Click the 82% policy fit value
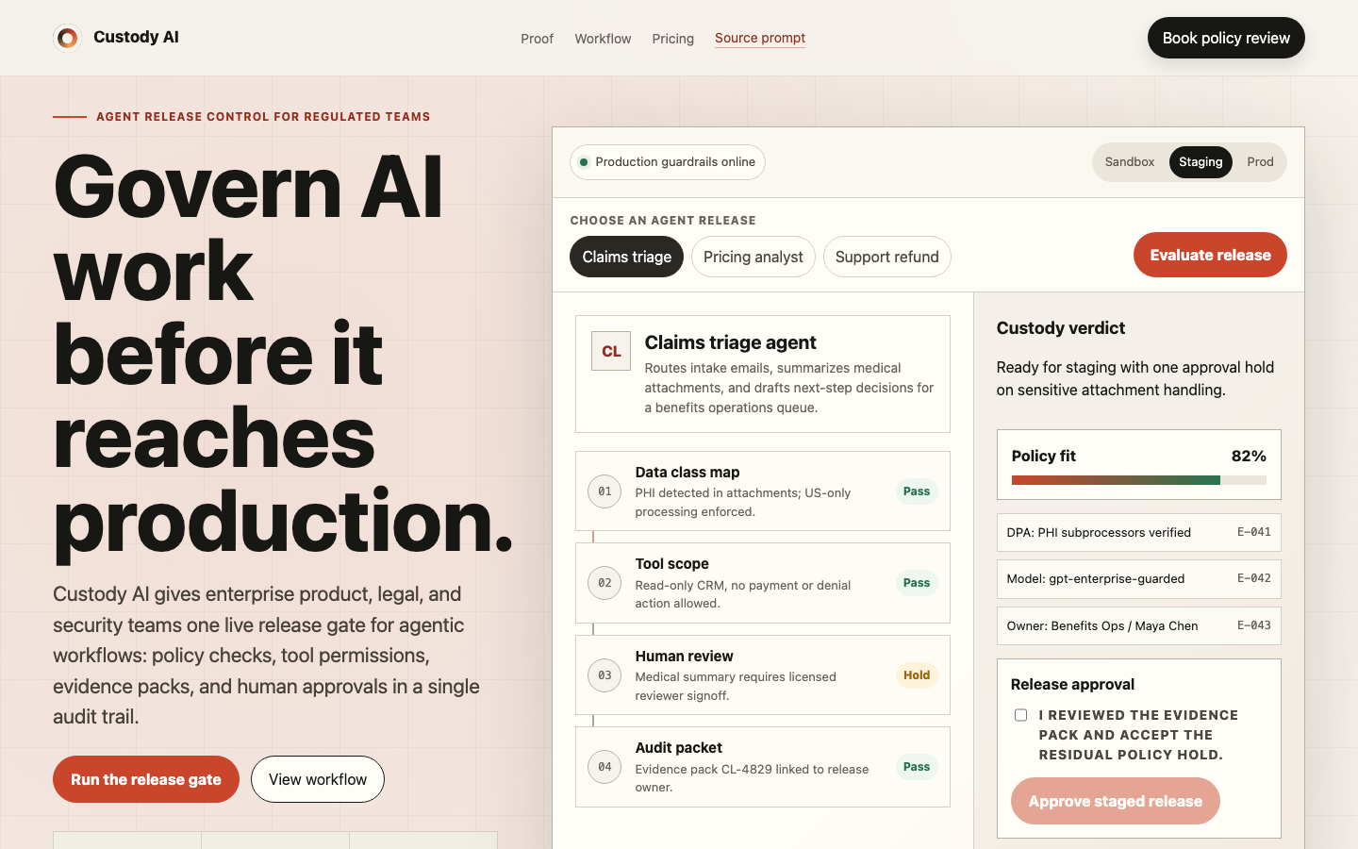This screenshot has height=849, width=1358. click(x=1249, y=457)
